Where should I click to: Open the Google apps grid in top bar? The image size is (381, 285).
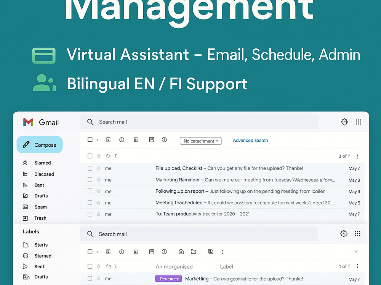358,122
